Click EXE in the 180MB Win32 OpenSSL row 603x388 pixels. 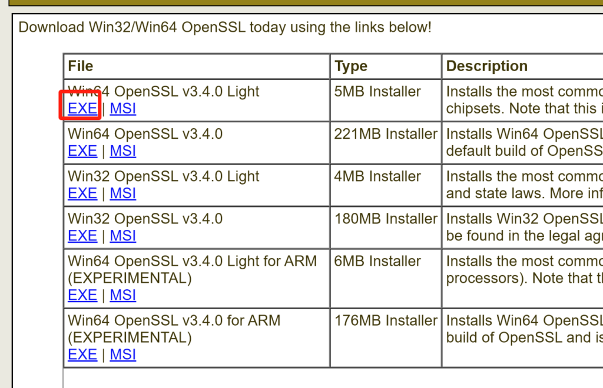(82, 236)
